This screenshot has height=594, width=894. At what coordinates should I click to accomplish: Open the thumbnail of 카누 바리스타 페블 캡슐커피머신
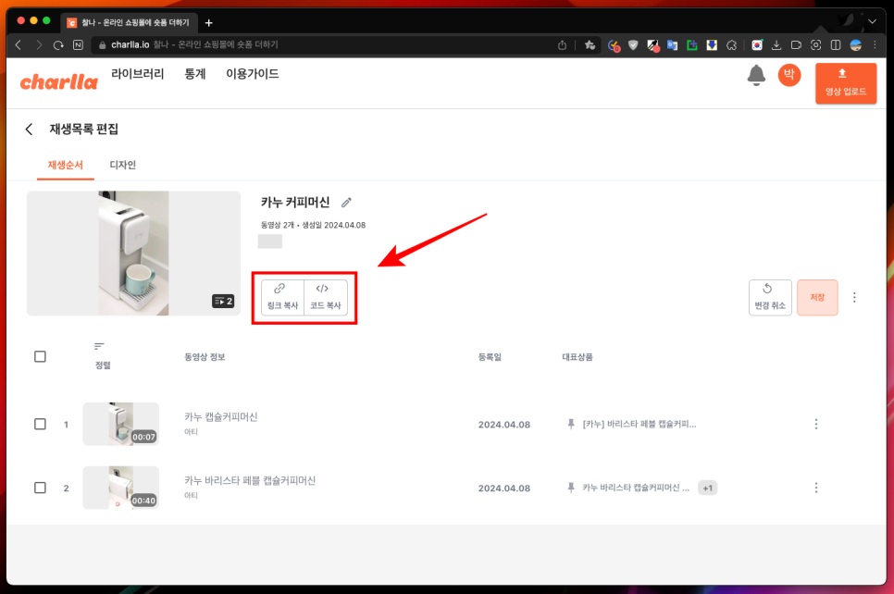point(121,488)
